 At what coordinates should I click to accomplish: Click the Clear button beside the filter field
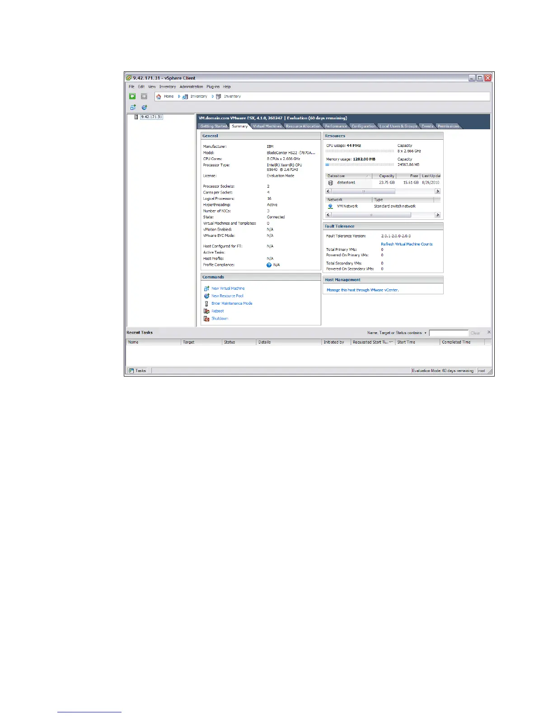(475, 333)
